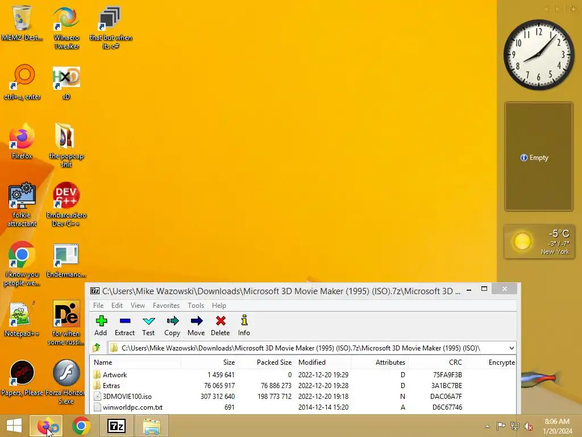Viewport: 582px width, 437px height.
Task: Select the Artwork folder row
Action: coord(303,375)
